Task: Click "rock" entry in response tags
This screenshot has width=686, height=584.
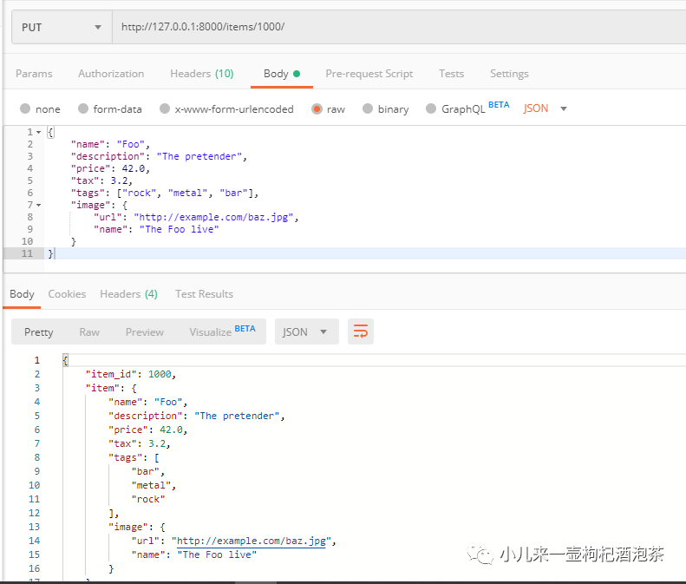Action: point(148,500)
